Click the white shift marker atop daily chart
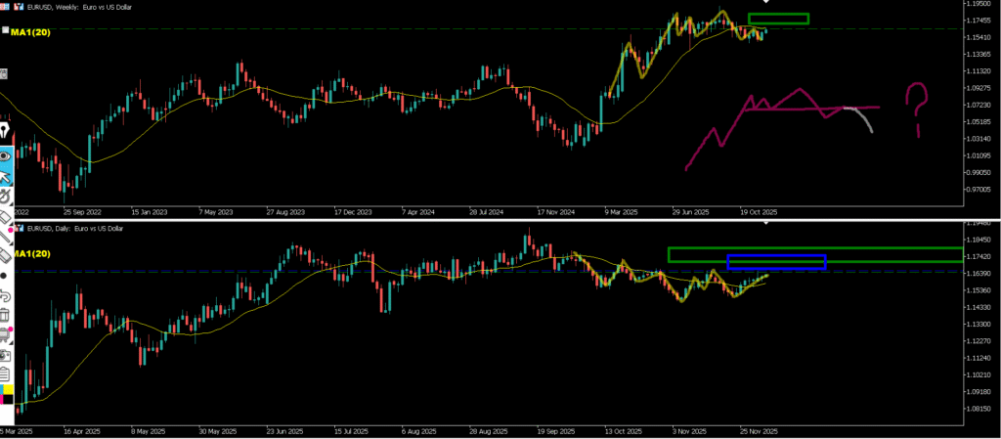 pyautogui.click(x=765, y=223)
